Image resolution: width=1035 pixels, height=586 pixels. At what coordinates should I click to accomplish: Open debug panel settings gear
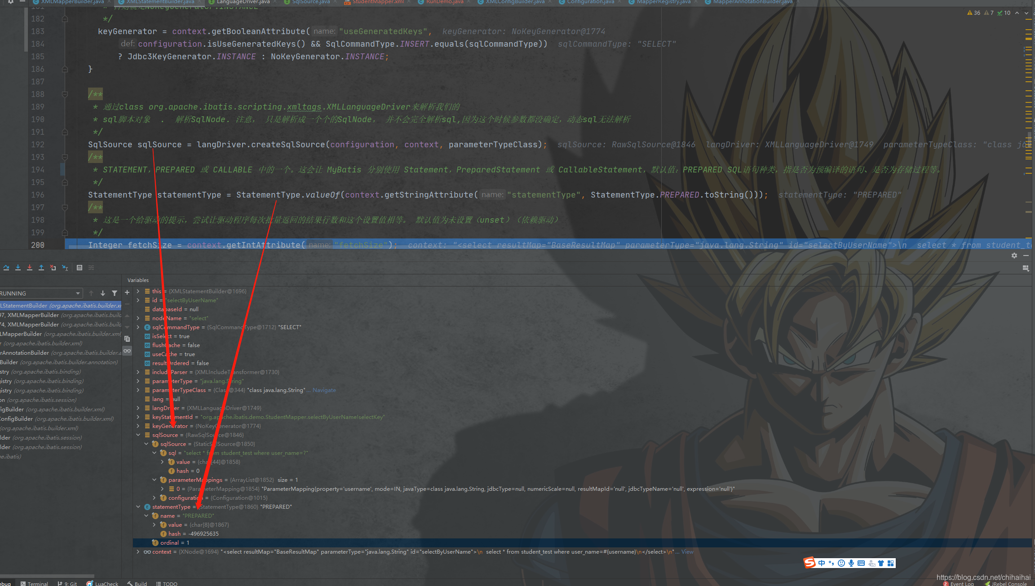[x=1014, y=255]
